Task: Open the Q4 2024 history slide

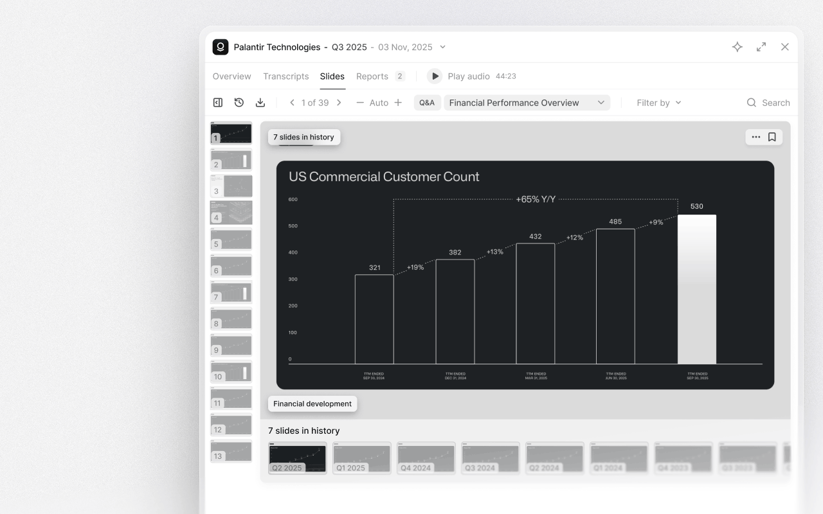Action: 426,458
